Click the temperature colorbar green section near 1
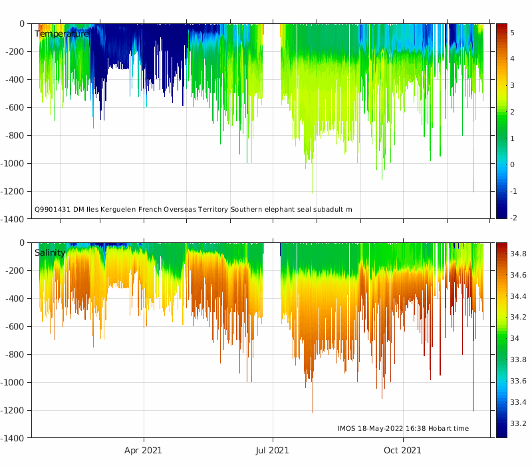 pos(501,138)
